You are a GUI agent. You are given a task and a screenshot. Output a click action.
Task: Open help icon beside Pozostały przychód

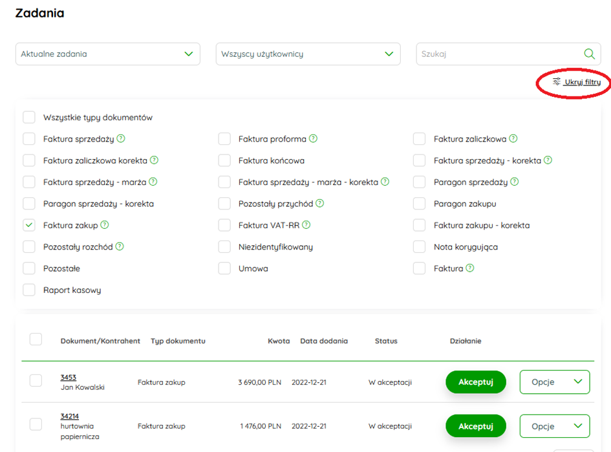[319, 203]
